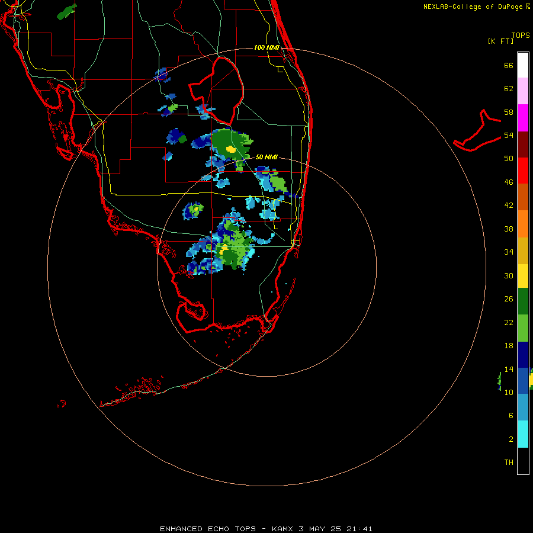This screenshot has width=533, height=533.
Task: Click the "6" legend value
Action: pyautogui.click(x=511, y=416)
